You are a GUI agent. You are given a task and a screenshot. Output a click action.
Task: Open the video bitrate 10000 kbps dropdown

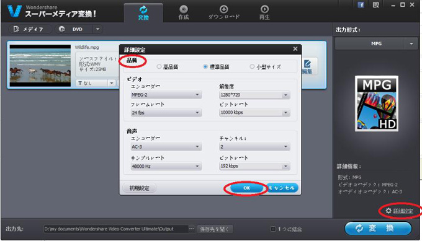(x=254, y=113)
